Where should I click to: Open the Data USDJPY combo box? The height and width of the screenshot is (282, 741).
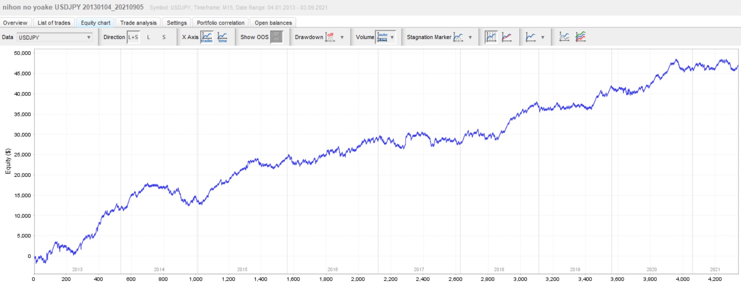(55, 37)
